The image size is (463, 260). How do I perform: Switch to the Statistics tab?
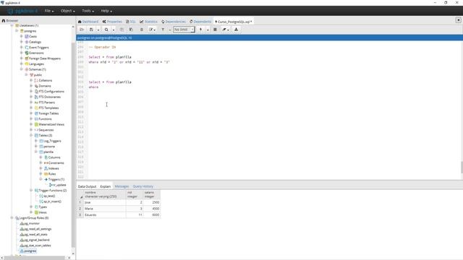tap(149, 22)
